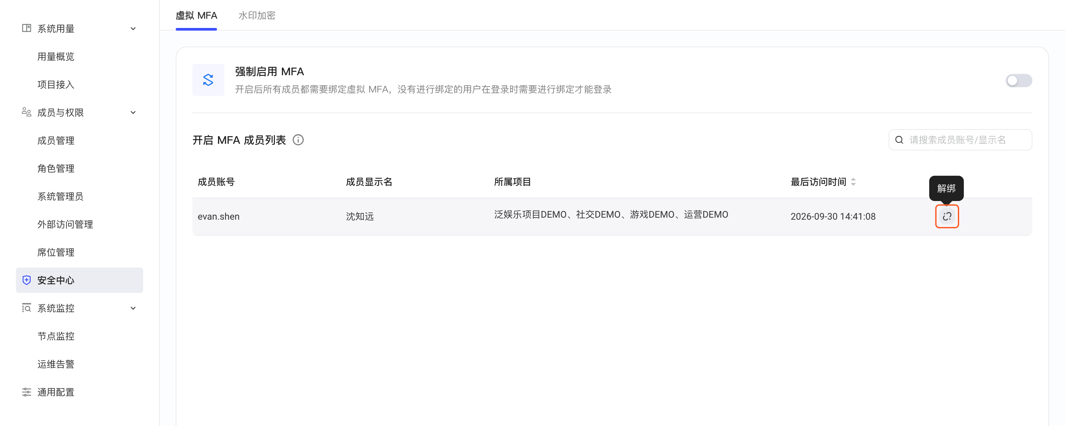Screen dimensions: 1065x426
Task: Click the 泛娱乐项目DEMO project list cell
Action: tap(611, 215)
